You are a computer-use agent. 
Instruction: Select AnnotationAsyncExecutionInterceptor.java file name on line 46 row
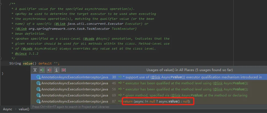[74, 83]
